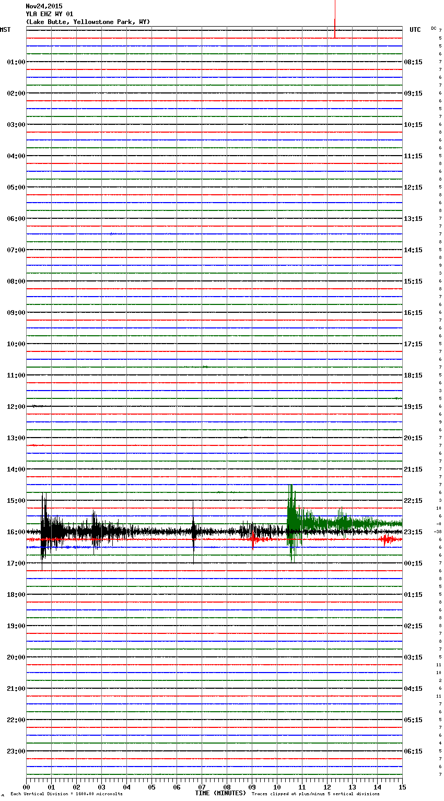Click minute 15 on the bottom time axis
This screenshot has height=801, width=444.
click(402, 787)
